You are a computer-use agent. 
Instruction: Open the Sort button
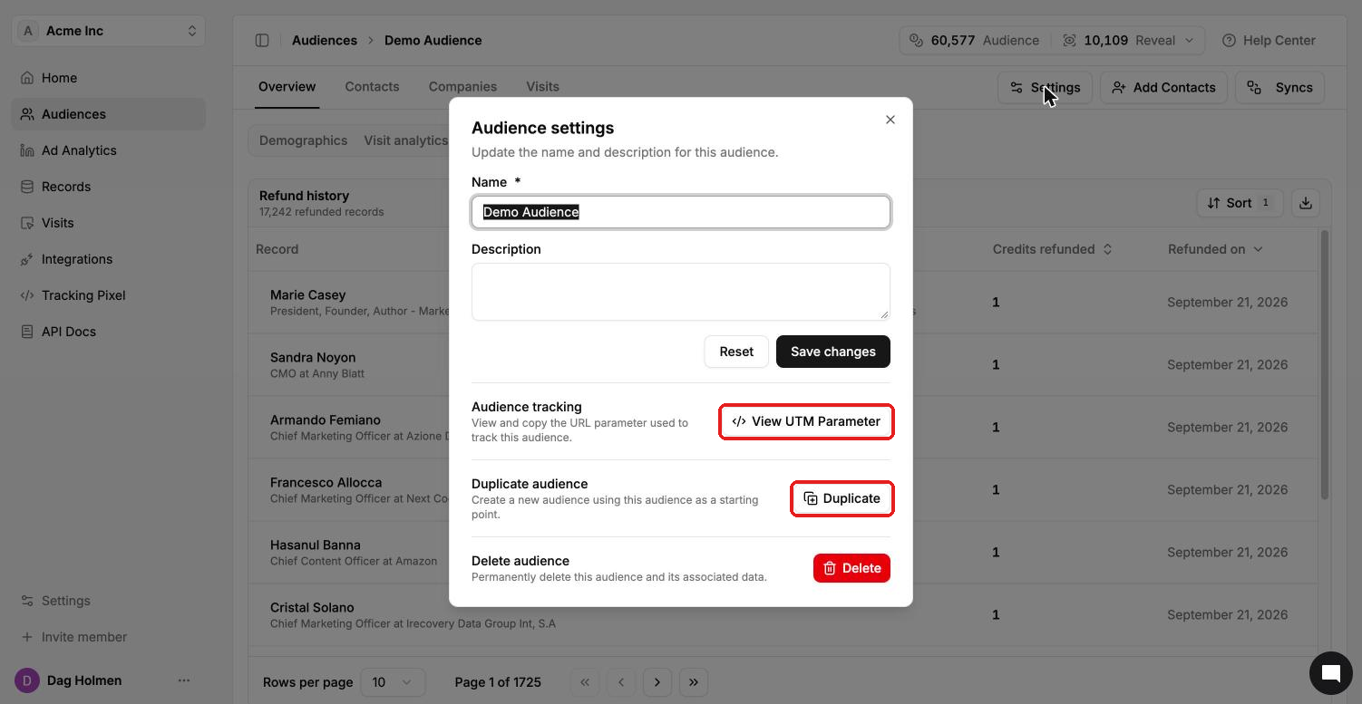[x=1240, y=203]
